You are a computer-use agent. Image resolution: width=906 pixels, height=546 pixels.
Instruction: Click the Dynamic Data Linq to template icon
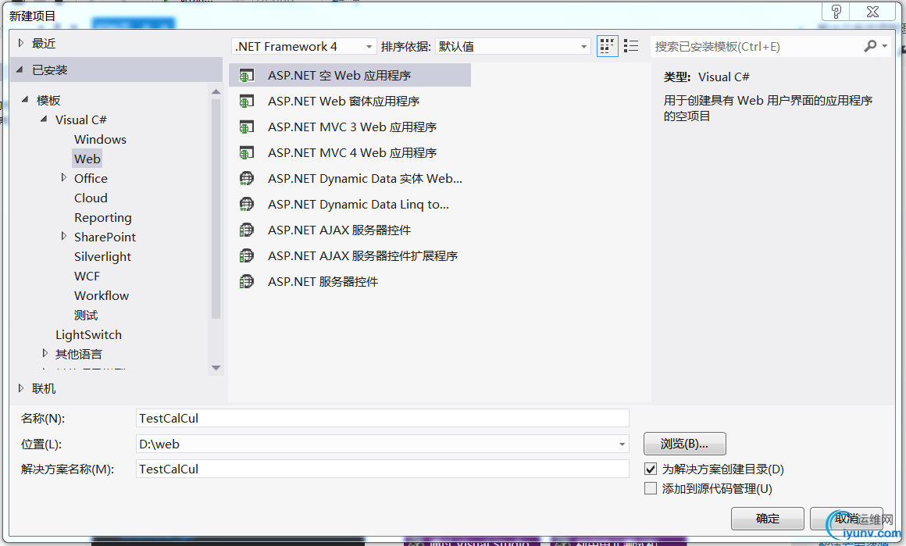tap(247, 205)
